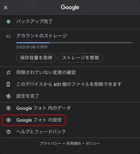Open the 利用規約 link
The width and height of the screenshot is (140, 154).
point(73,143)
